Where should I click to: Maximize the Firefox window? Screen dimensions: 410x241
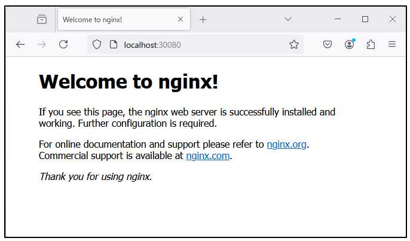coord(365,19)
